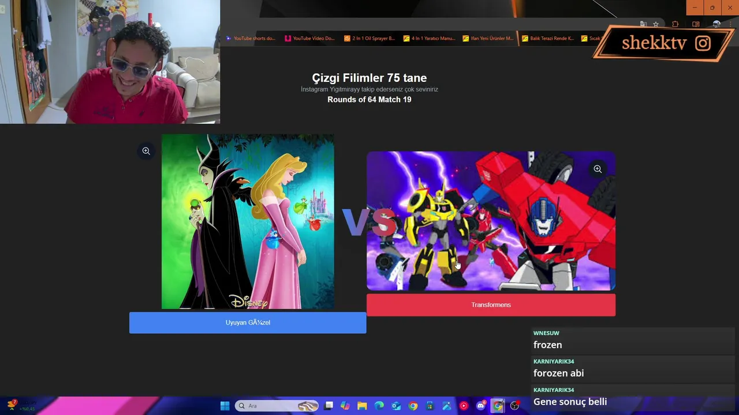Zoom the Transformers image with the magnifier icon
The width and height of the screenshot is (739, 415).
tap(598, 169)
